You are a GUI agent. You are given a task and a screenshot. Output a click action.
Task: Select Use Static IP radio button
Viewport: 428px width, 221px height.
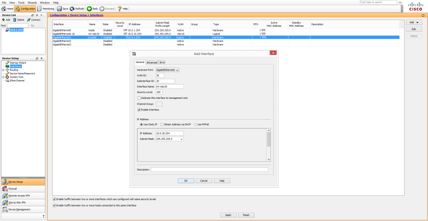pyautogui.click(x=141, y=124)
